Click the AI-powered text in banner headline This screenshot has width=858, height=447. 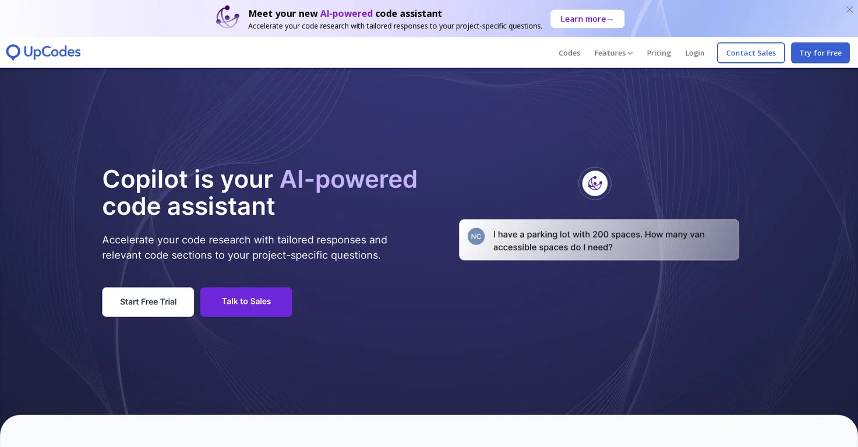pos(347,13)
